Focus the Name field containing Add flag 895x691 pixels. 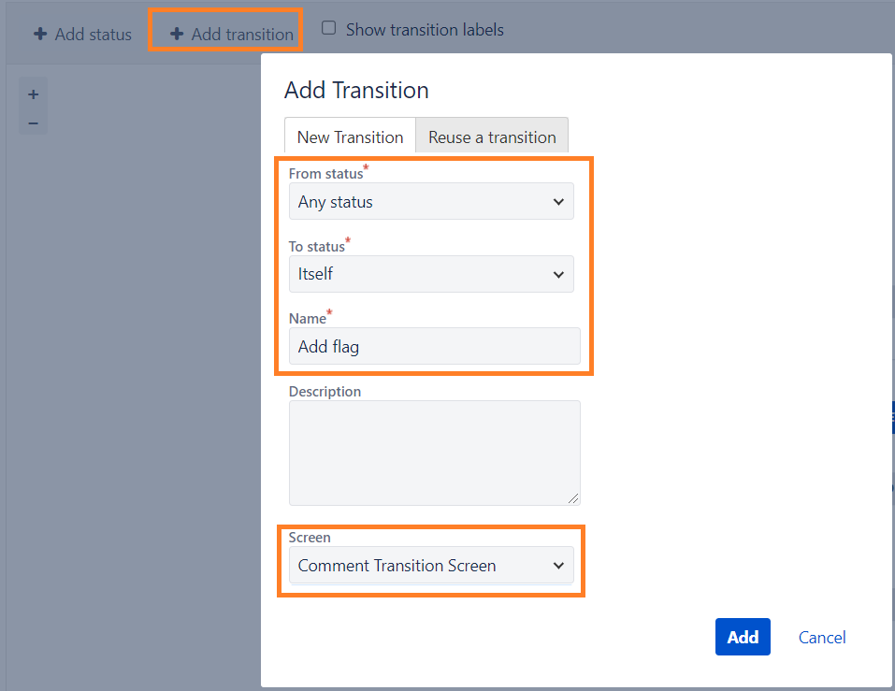pos(434,346)
